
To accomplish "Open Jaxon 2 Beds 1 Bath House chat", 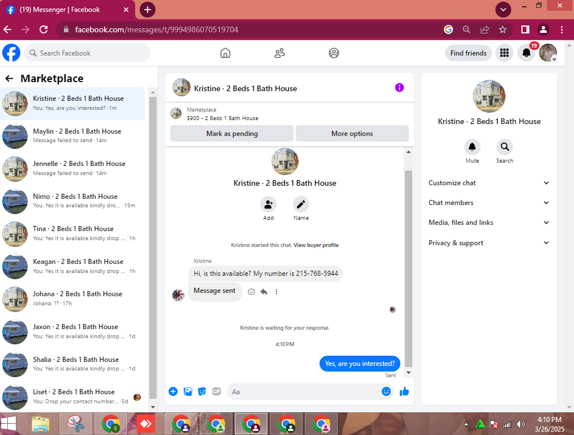I will [72, 331].
